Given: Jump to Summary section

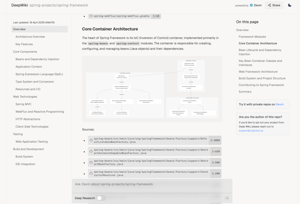Looking at the screenshot, I should pyautogui.click(x=245, y=91).
